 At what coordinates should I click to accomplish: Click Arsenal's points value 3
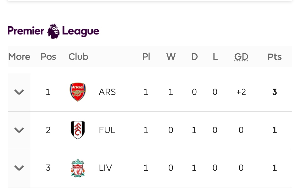click(x=275, y=92)
